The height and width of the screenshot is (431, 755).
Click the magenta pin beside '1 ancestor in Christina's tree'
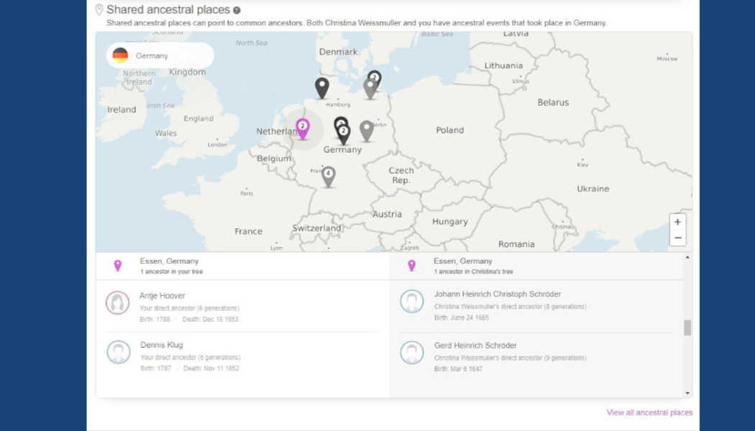(411, 266)
